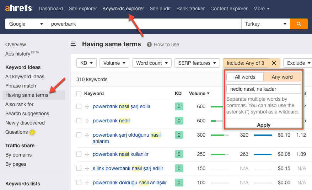Check the box for powerbank nasıl şarj edilir

(79, 106)
